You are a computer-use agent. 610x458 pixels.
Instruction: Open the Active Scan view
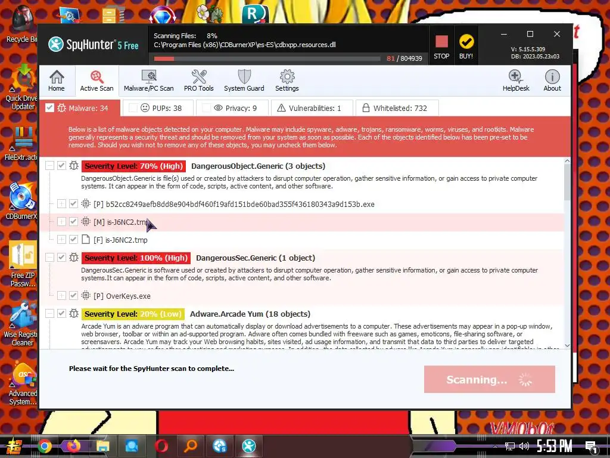(x=97, y=81)
